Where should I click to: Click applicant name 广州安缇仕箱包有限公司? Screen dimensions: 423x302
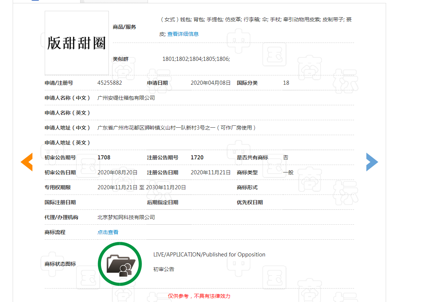[x=126, y=97]
